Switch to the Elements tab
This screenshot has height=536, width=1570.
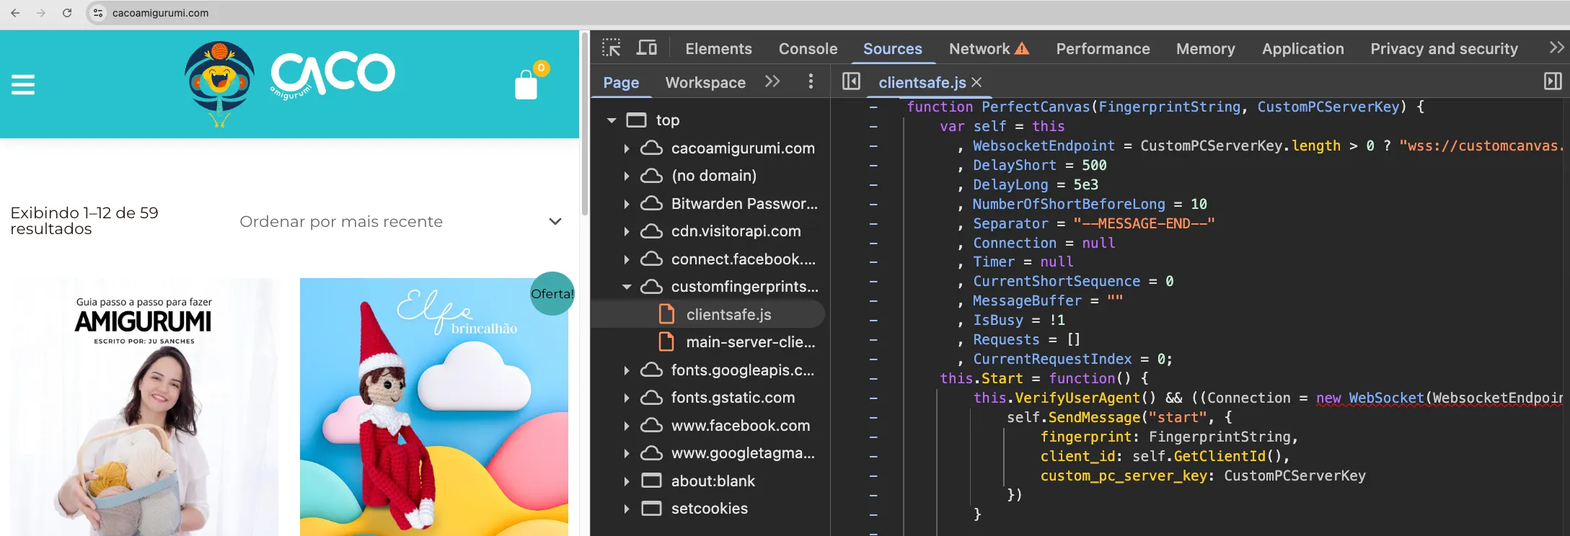pyautogui.click(x=718, y=48)
